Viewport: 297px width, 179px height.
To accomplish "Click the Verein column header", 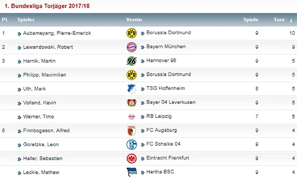I will [134, 20].
